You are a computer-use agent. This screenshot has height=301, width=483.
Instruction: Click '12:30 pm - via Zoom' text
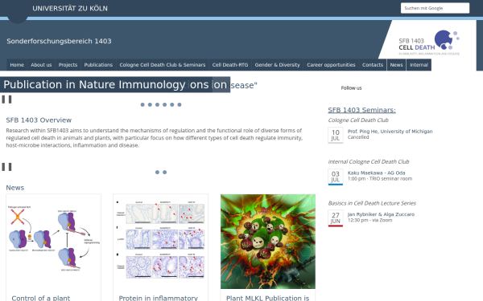click(370, 220)
